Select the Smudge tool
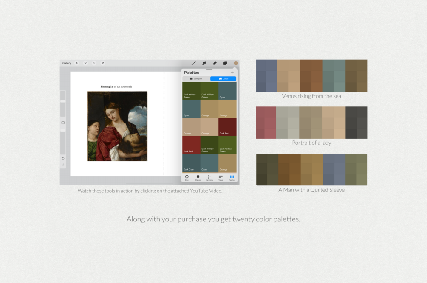The height and width of the screenshot is (283, 427). tap(204, 63)
